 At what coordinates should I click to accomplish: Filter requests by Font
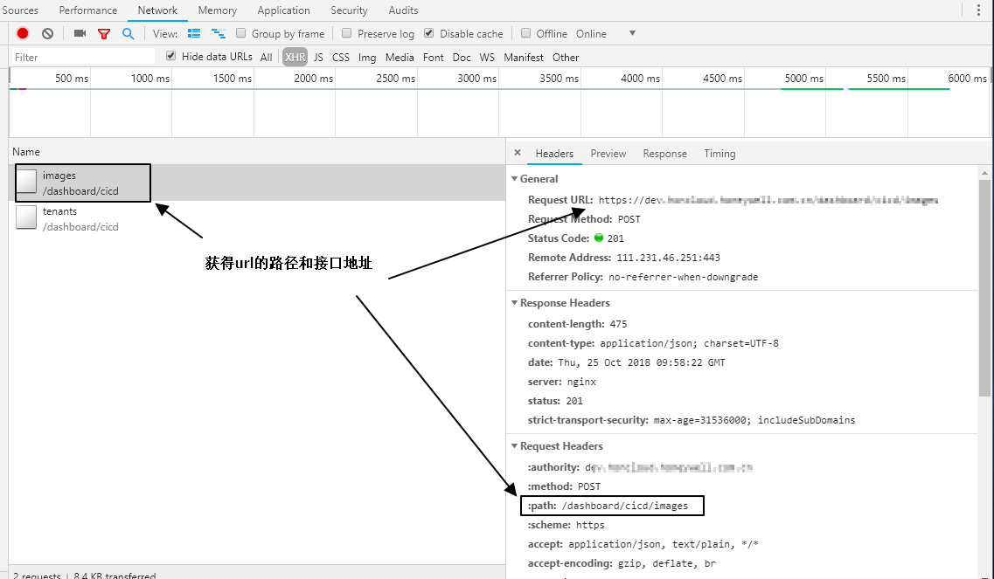point(433,57)
